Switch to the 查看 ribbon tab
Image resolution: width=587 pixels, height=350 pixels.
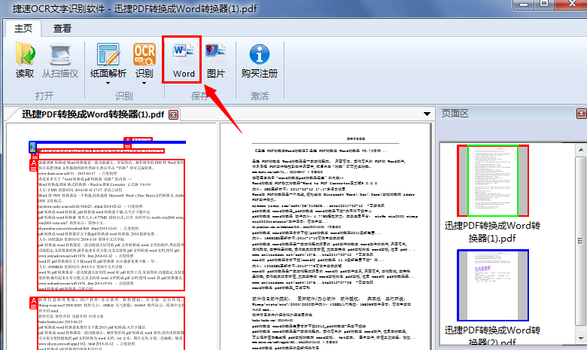62,28
